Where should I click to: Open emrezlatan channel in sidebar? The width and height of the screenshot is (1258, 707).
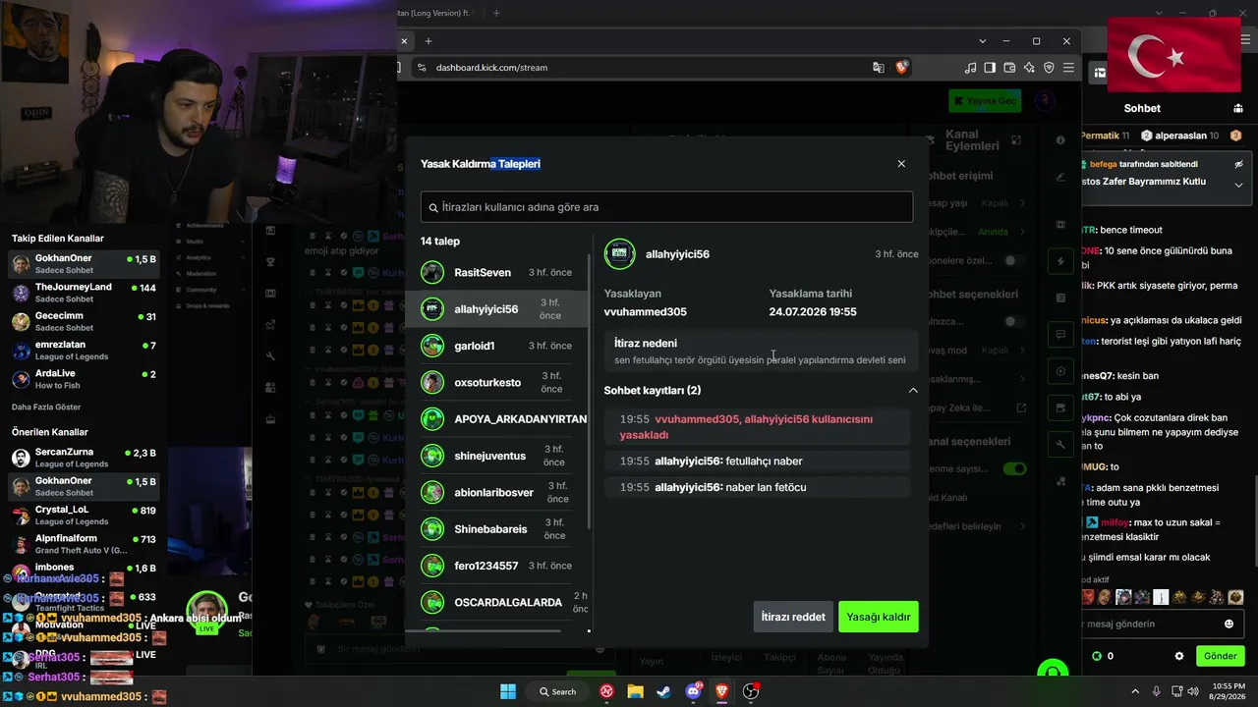[x=86, y=351]
